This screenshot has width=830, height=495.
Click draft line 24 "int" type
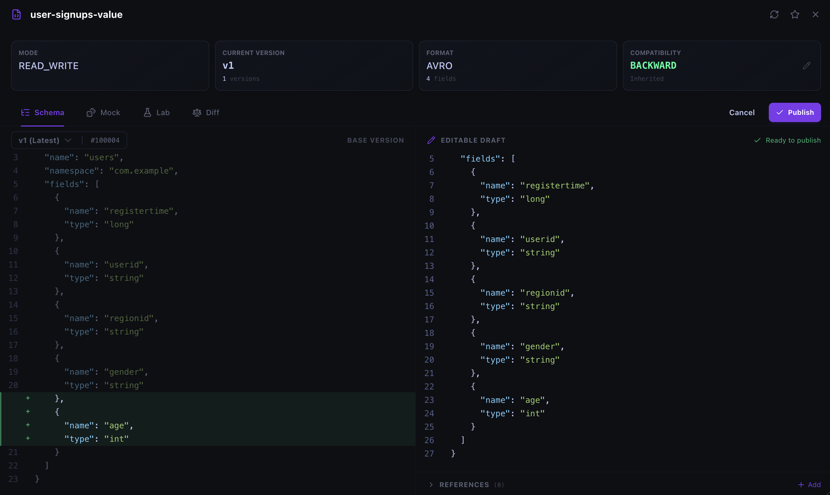pos(532,414)
